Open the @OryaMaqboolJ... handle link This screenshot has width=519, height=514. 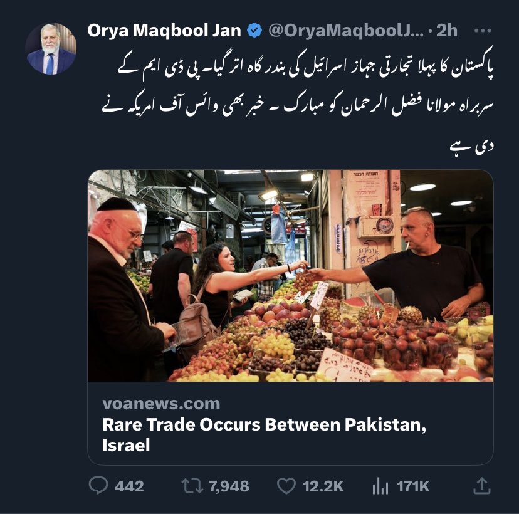click(x=346, y=31)
